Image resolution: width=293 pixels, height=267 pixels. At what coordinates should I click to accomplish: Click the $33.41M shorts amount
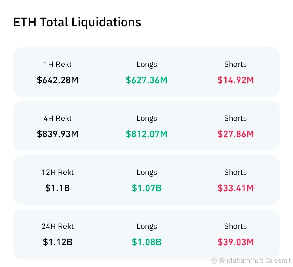(x=235, y=188)
